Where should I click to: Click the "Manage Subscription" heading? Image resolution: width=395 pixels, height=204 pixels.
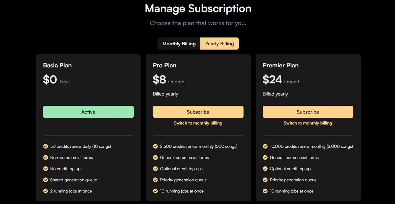click(198, 8)
